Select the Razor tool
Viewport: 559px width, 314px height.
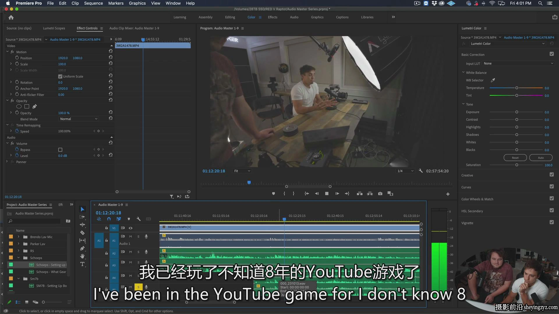point(82,233)
